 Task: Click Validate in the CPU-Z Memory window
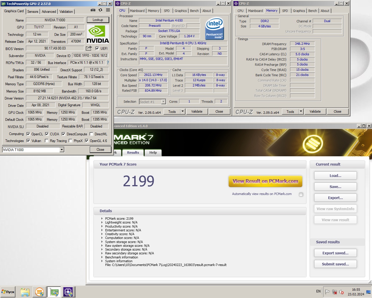click(x=315, y=111)
